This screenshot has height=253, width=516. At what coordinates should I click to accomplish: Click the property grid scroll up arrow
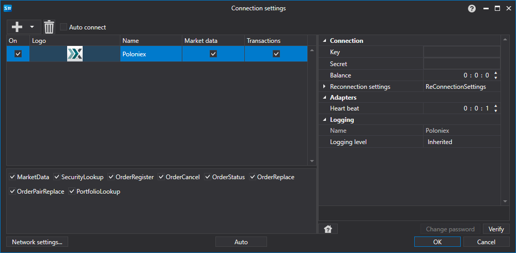click(505, 40)
